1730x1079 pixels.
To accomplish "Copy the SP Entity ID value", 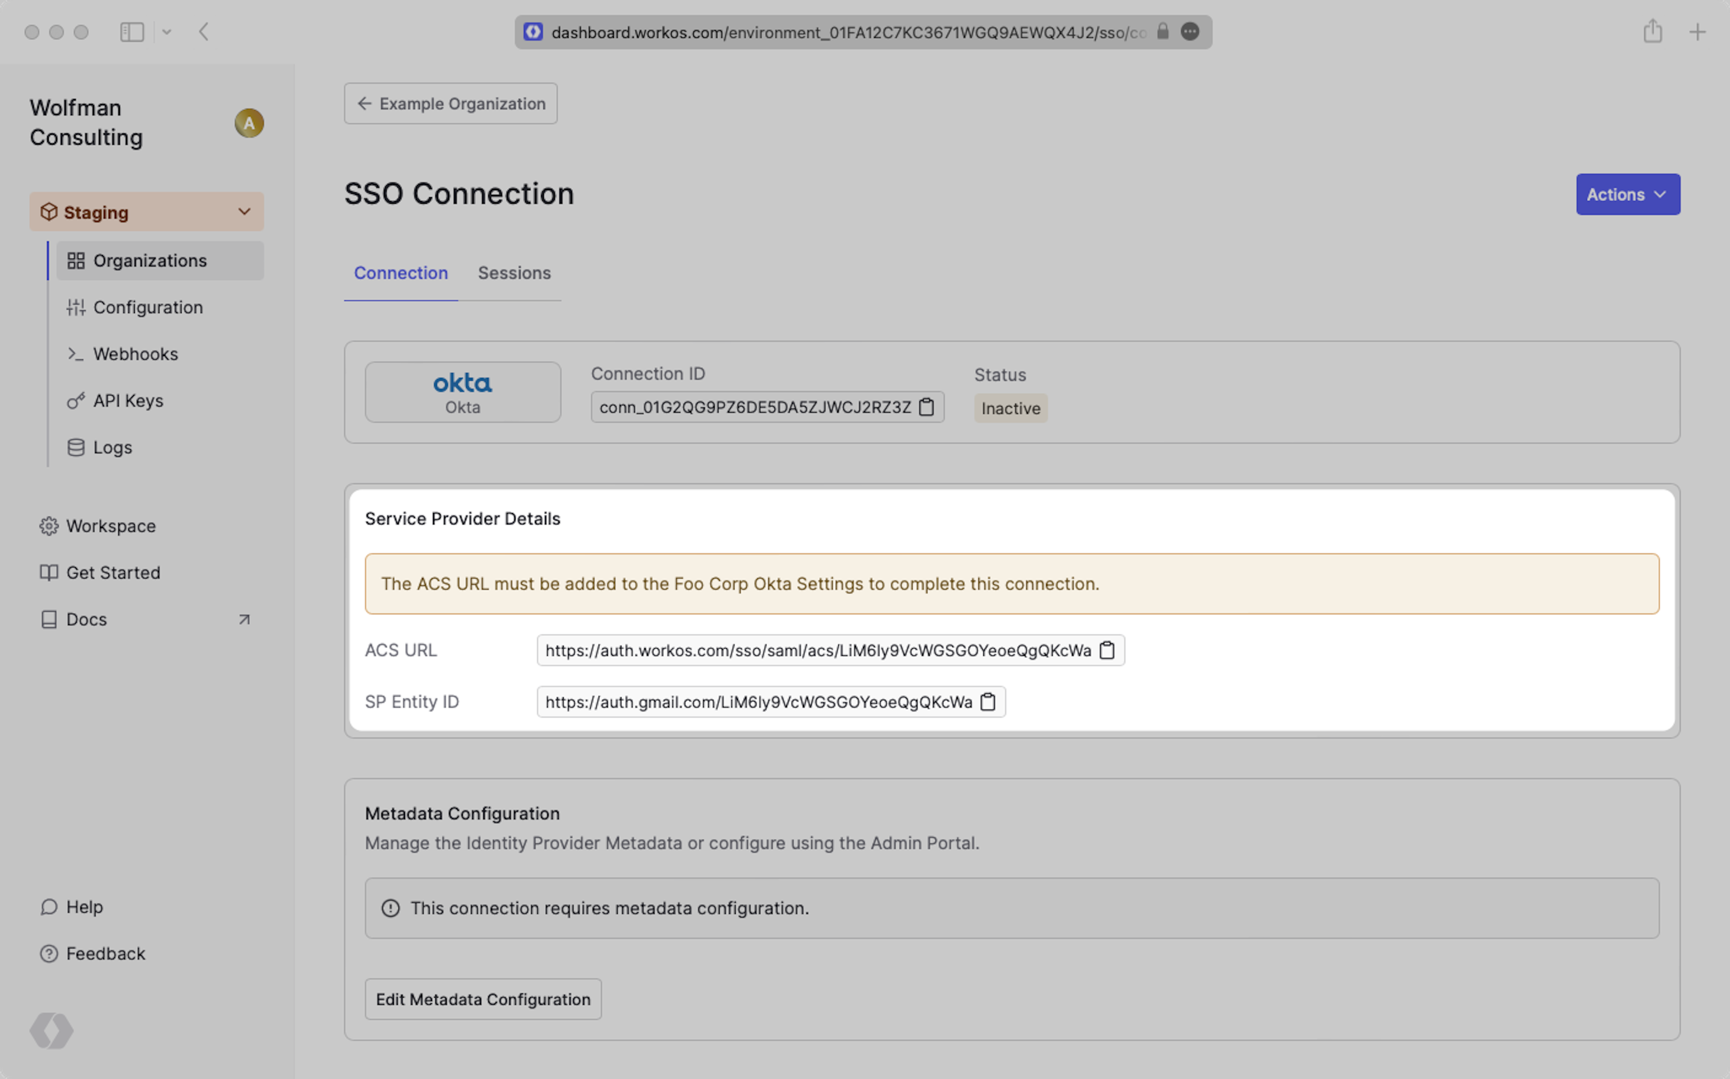I will tap(988, 701).
